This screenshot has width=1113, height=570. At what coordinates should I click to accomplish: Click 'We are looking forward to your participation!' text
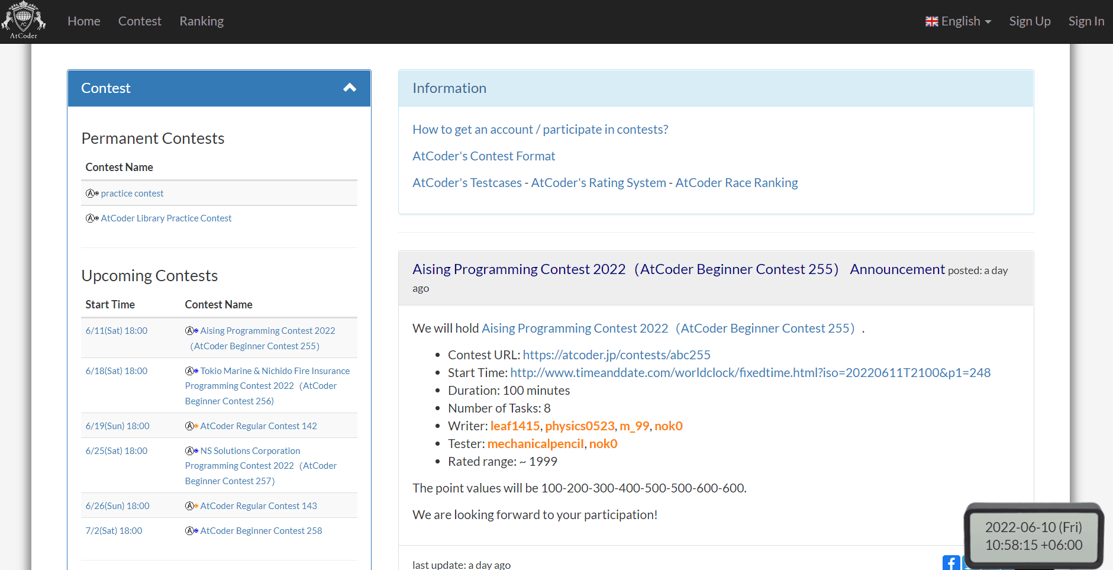pos(535,515)
